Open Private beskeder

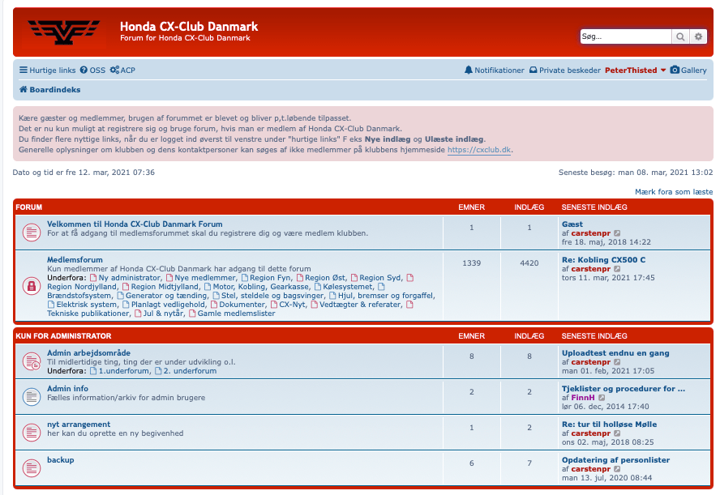pyautogui.click(x=565, y=70)
